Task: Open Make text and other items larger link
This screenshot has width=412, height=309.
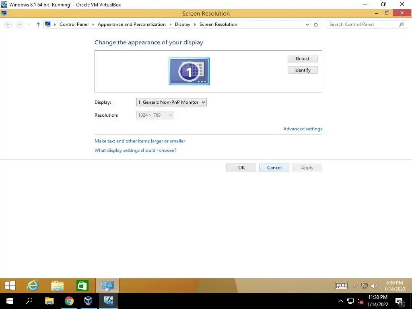Action: 140,141
